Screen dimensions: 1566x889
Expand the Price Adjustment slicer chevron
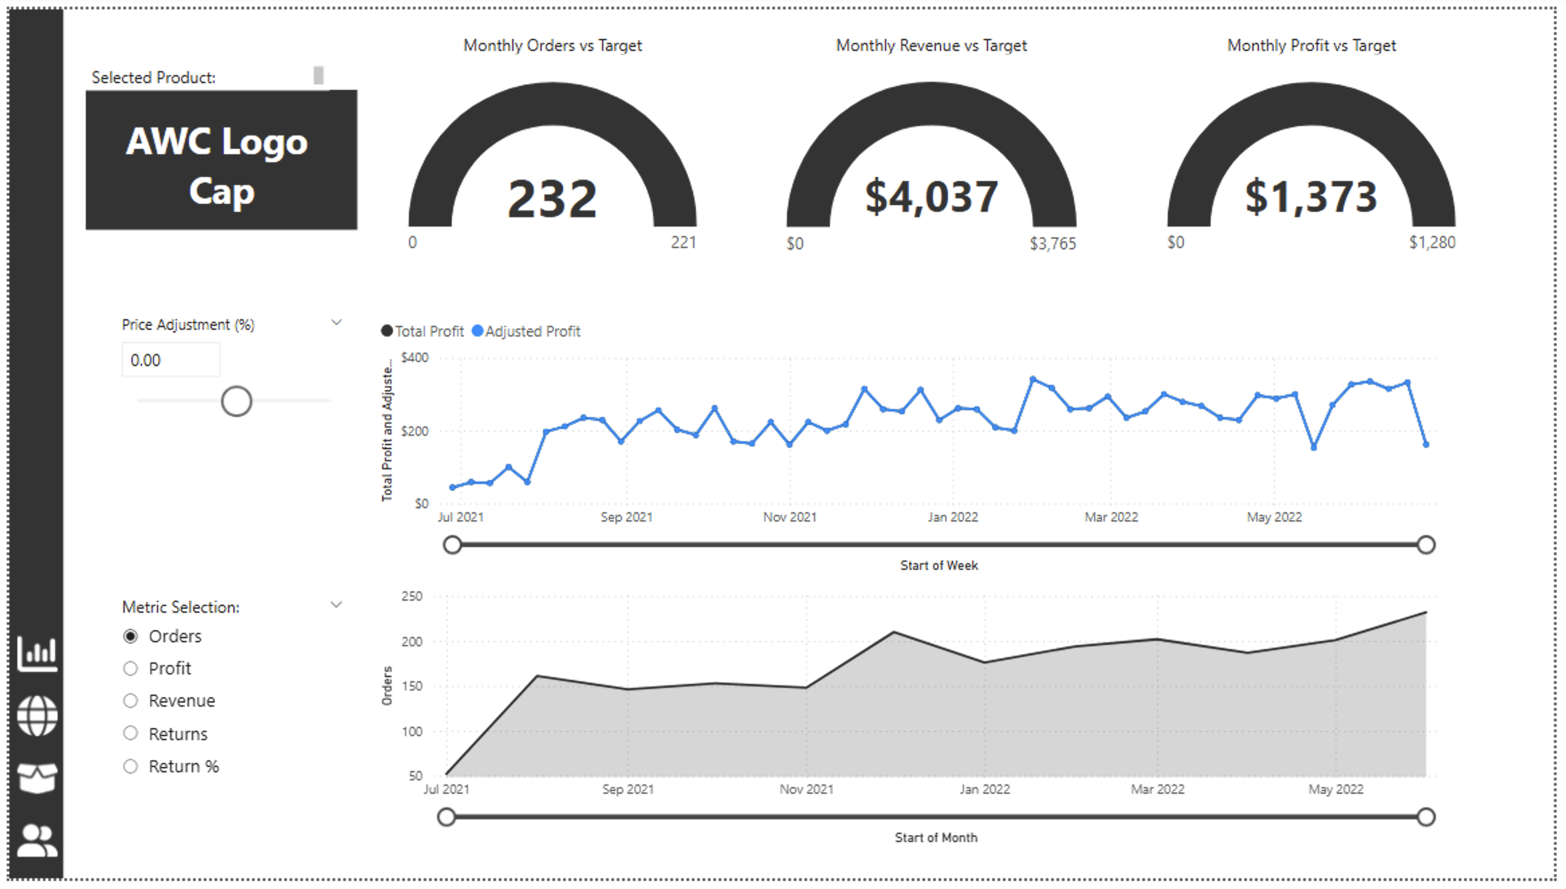(x=337, y=322)
